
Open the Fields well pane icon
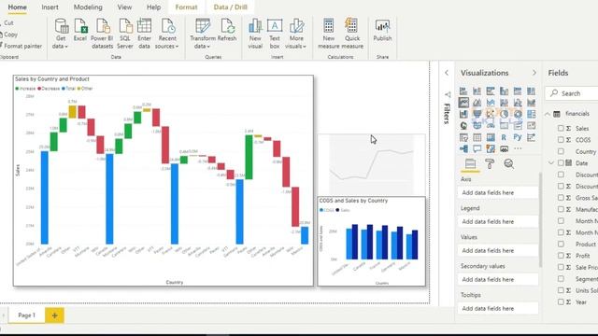[x=470, y=164]
